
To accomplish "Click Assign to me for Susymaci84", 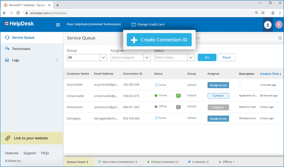I will tap(218, 85).
